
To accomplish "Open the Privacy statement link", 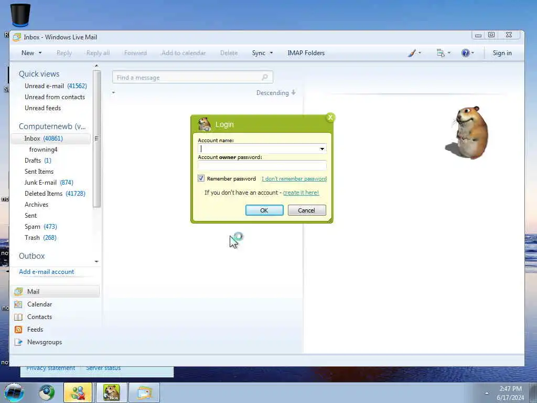I will click(x=51, y=368).
